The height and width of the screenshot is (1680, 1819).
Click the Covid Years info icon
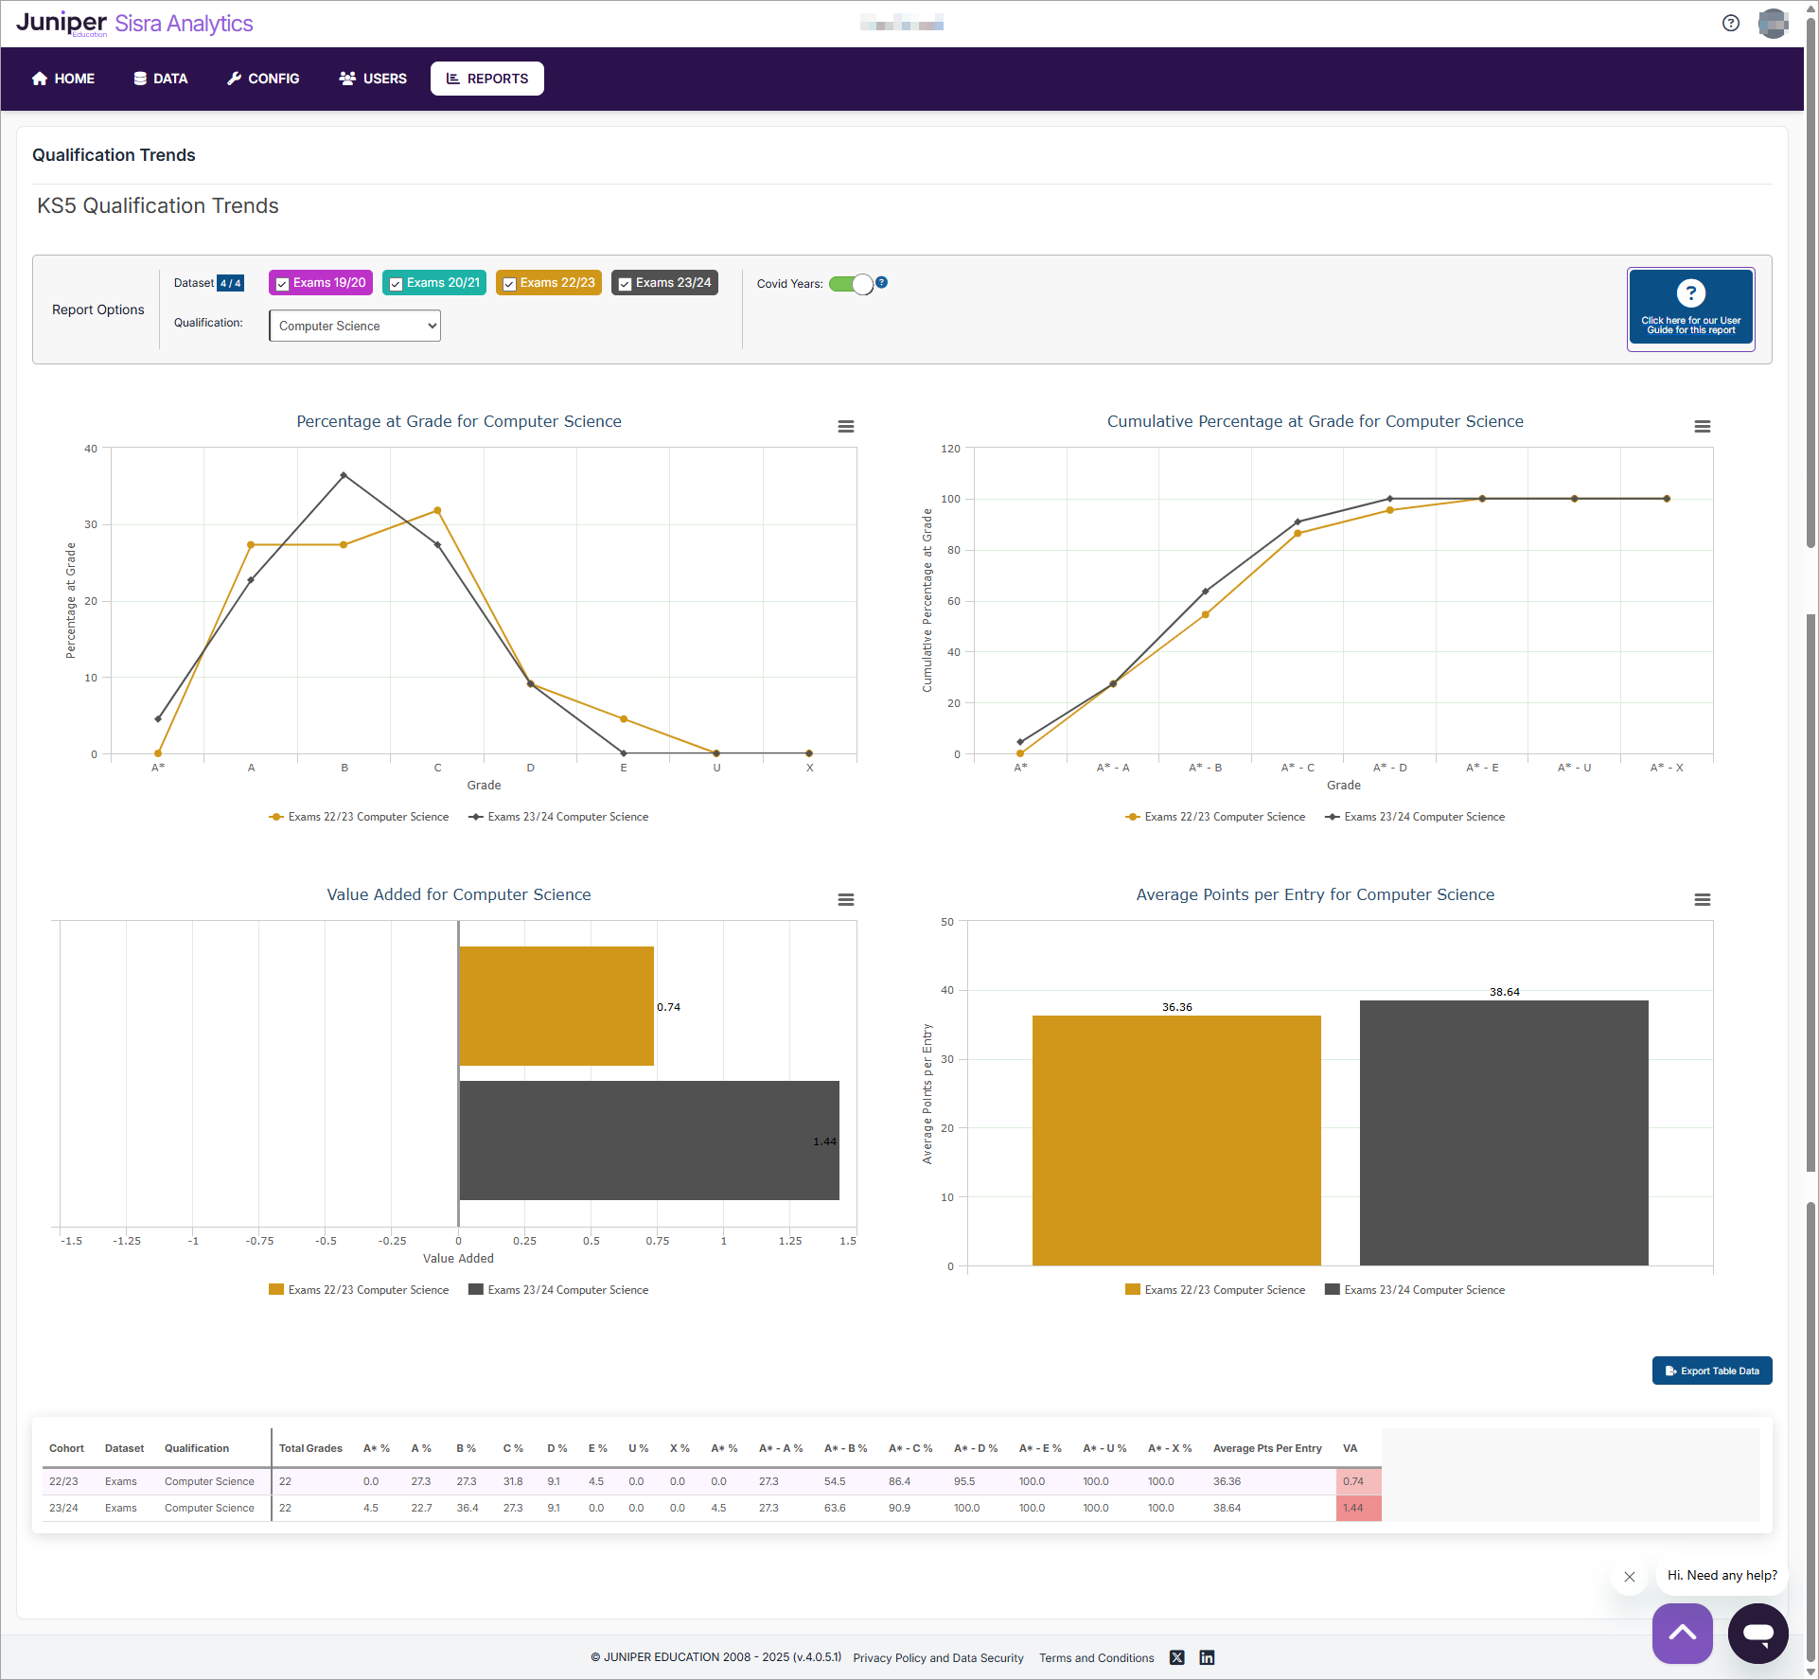[x=881, y=282]
